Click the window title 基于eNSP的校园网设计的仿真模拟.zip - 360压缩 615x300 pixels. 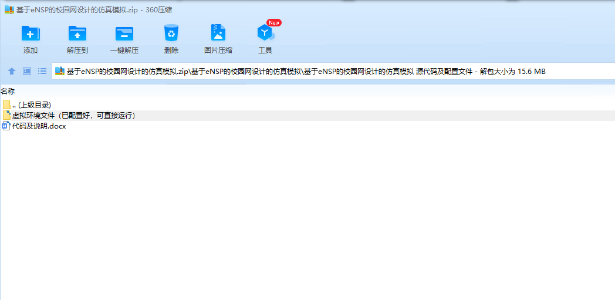(x=94, y=10)
